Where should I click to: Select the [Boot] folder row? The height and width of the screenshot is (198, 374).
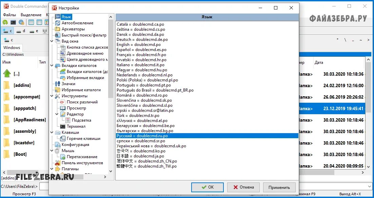click(x=25, y=154)
